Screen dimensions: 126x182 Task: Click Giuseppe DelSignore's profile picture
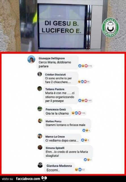(x=31, y=59)
